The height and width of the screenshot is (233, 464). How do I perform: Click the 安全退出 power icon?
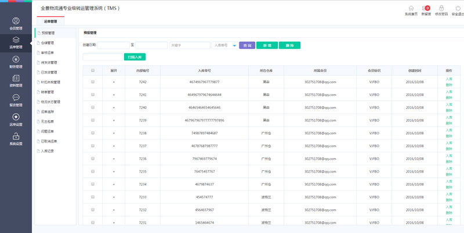pyautogui.click(x=457, y=9)
